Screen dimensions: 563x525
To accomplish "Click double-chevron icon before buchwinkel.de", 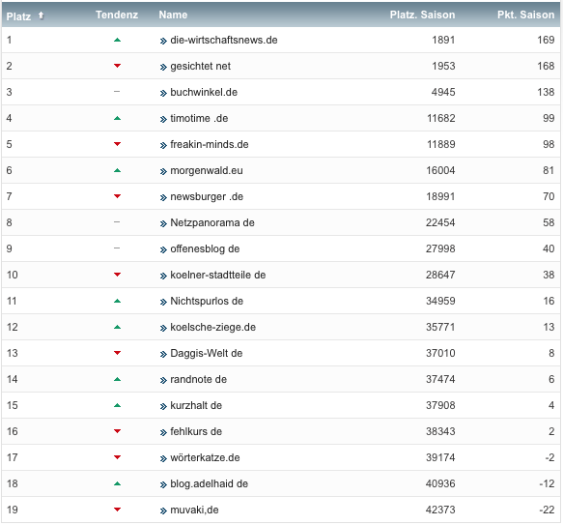I will pos(163,94).
